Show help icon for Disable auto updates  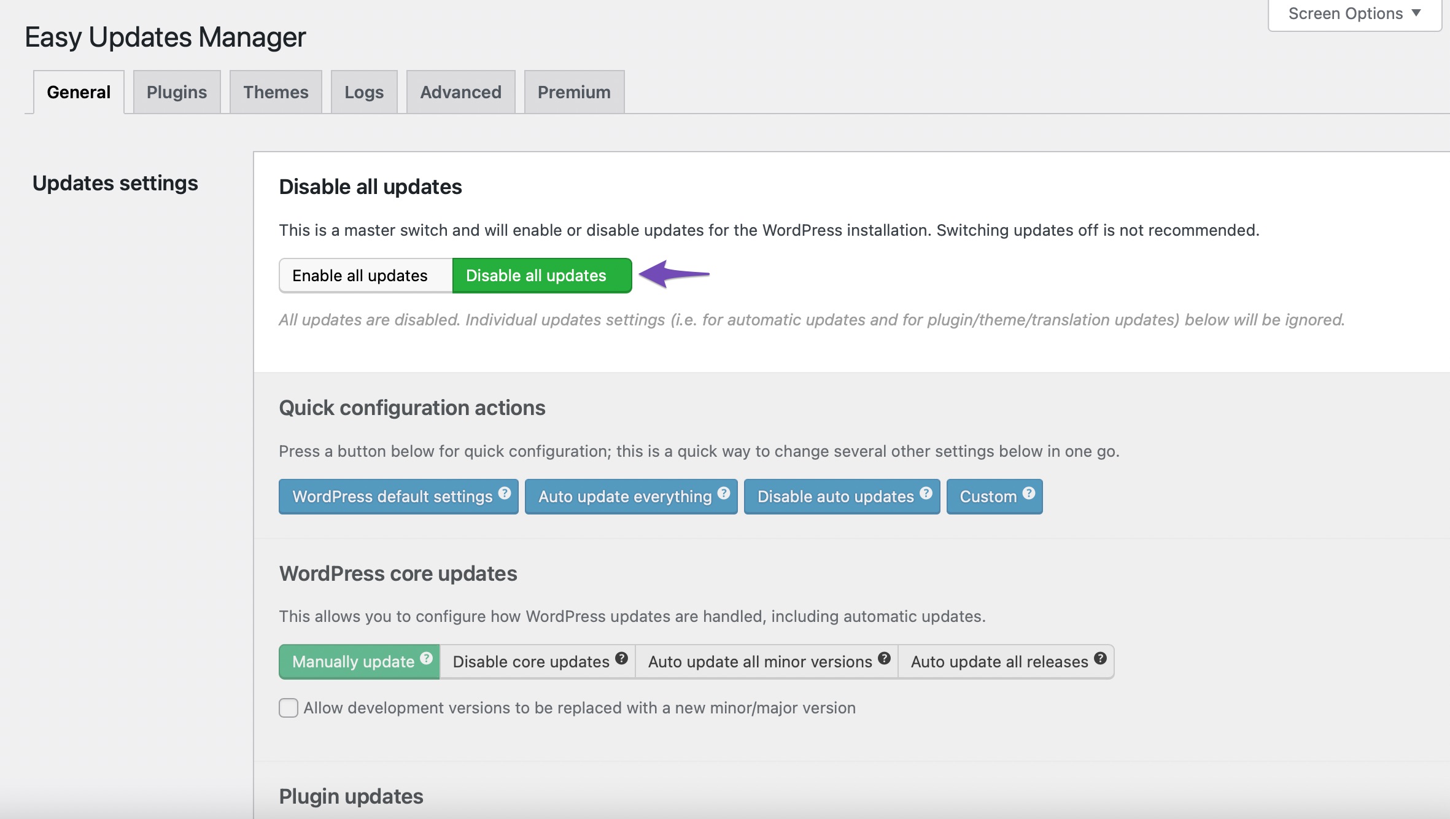[926, 493]
